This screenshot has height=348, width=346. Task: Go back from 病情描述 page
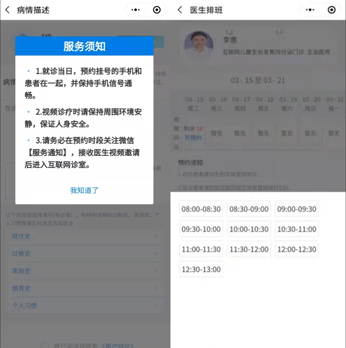(8, 10)
